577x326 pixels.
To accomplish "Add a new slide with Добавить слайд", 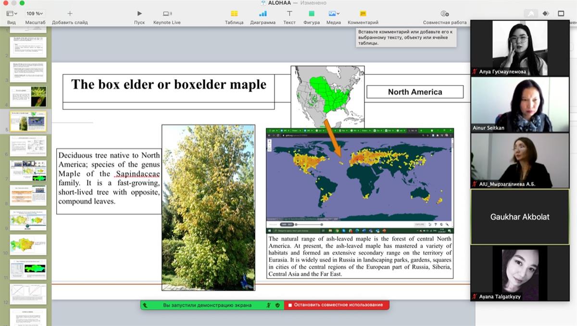I will click(x=70, y=14).
